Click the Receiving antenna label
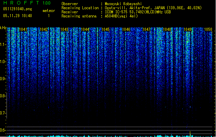The image size is (216, 137). coord(79,16)
